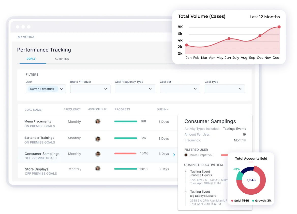Toggle the checkmark for Big Daddy's Liquors Tasting Event

click(x=186, y=192)
